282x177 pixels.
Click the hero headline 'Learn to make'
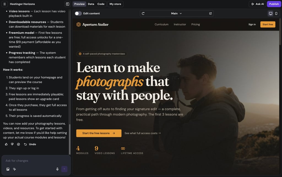pyautogui.click(x=118, y=68)
